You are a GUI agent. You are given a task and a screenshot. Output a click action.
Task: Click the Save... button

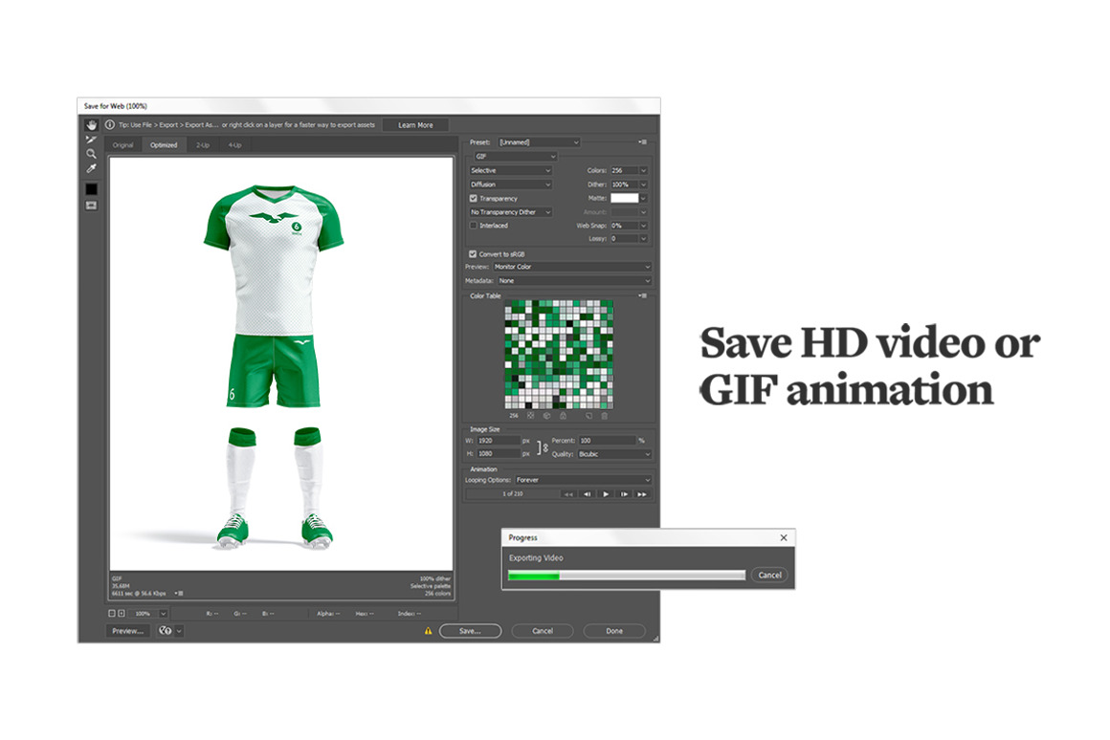[469, 631]
